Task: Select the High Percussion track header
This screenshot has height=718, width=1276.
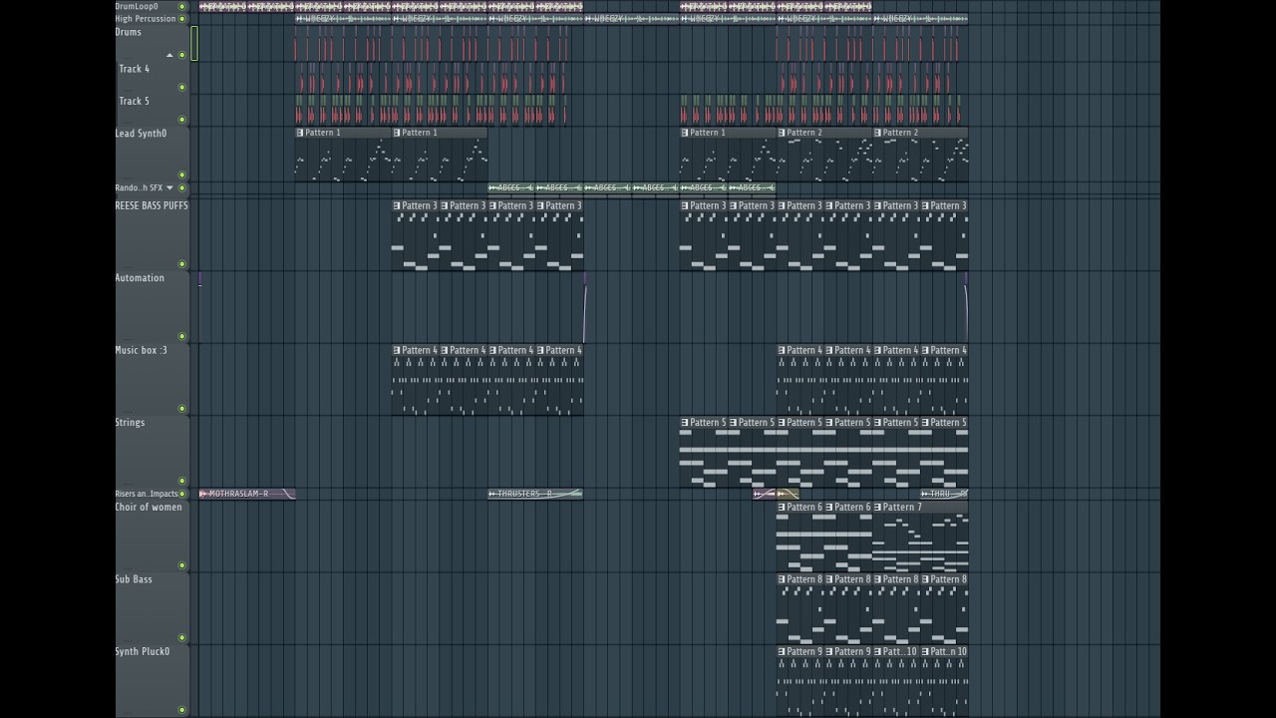Action: 152,19
